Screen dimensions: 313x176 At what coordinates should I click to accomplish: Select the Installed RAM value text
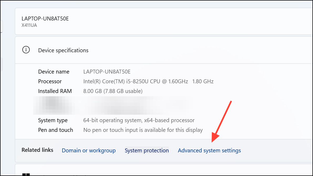[113, 91]
